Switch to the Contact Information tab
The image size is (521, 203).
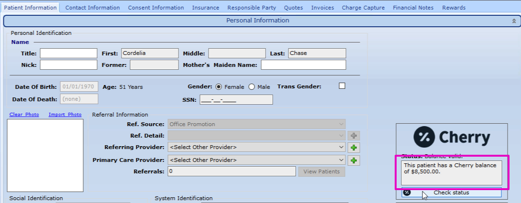click(x=92, y=8)
